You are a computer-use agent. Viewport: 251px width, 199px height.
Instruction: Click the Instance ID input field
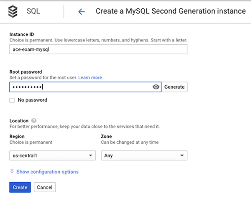pyautogui.click(x=98, y=49)
